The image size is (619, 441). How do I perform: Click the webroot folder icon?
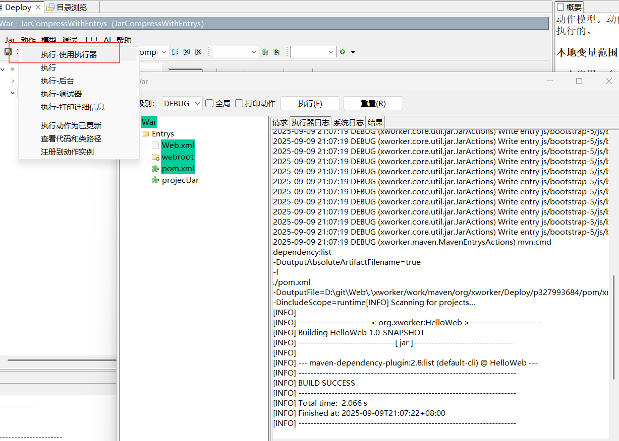click(x=155, y=157)
